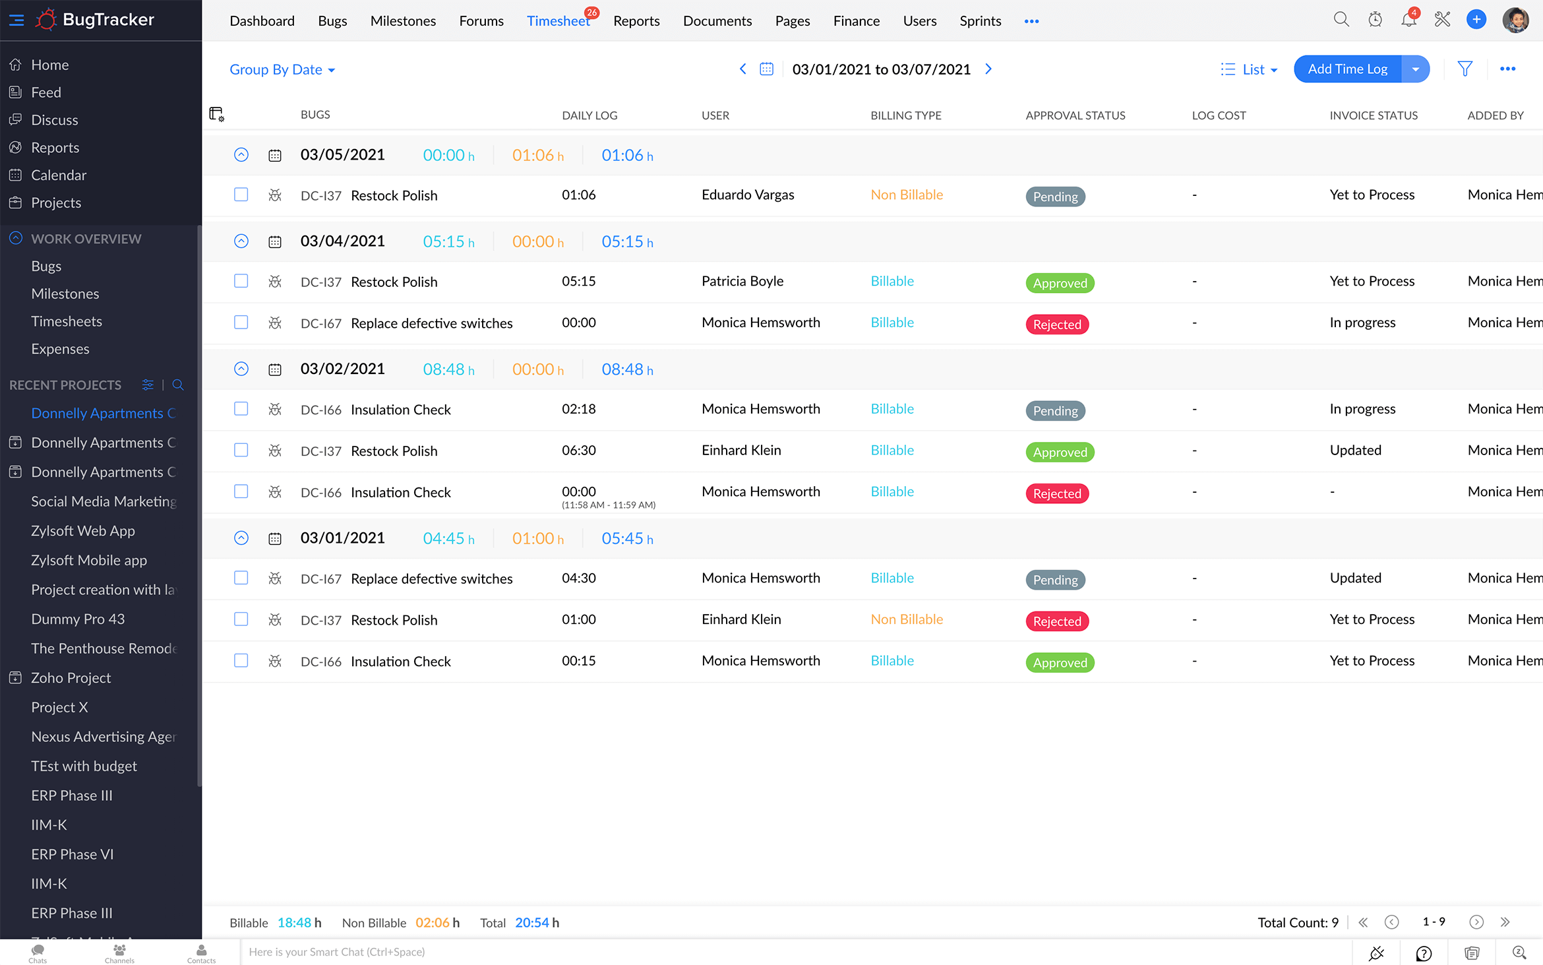This screenshot has height=965, width=1543.
Task: Switch to the Timesheet tab
Action: [558, 20]
